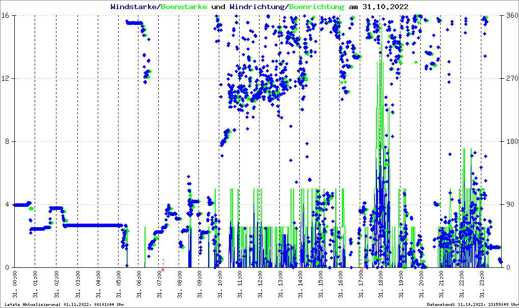This screenshot has width=519, height=308.
Task: Click the 16 value on left axis
Action: point(7,16)
